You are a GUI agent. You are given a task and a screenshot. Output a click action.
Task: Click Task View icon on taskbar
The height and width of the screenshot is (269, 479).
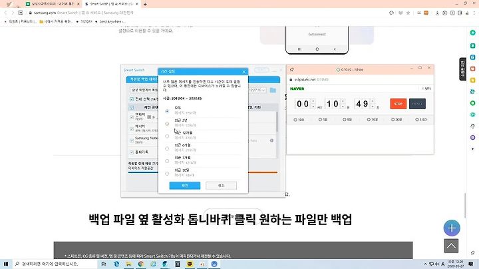coord(104,264)
